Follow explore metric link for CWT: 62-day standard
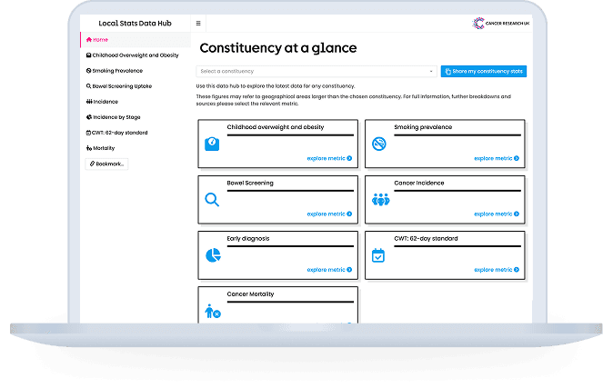 [497, 270]
